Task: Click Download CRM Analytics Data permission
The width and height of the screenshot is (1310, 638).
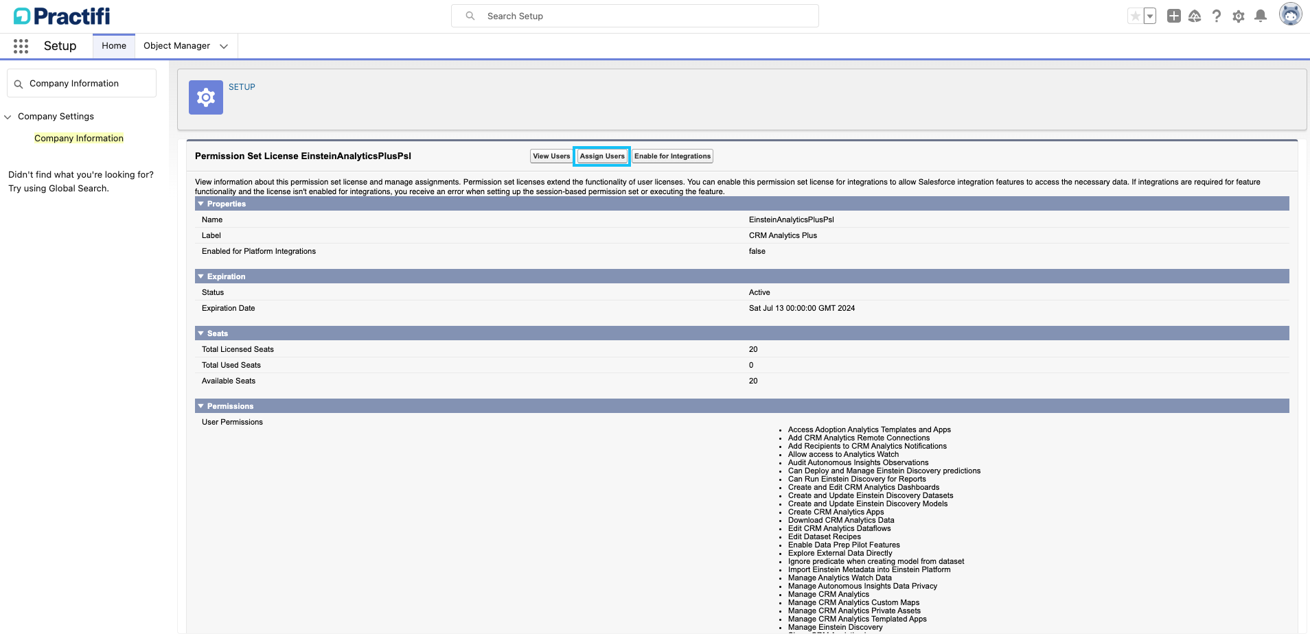Action: (x=841, y=521)
